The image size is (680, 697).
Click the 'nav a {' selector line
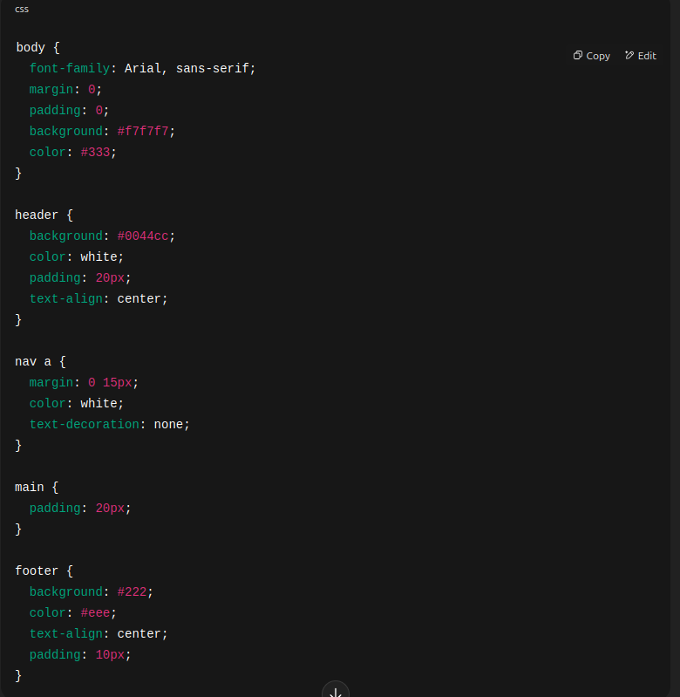point(40,362)
